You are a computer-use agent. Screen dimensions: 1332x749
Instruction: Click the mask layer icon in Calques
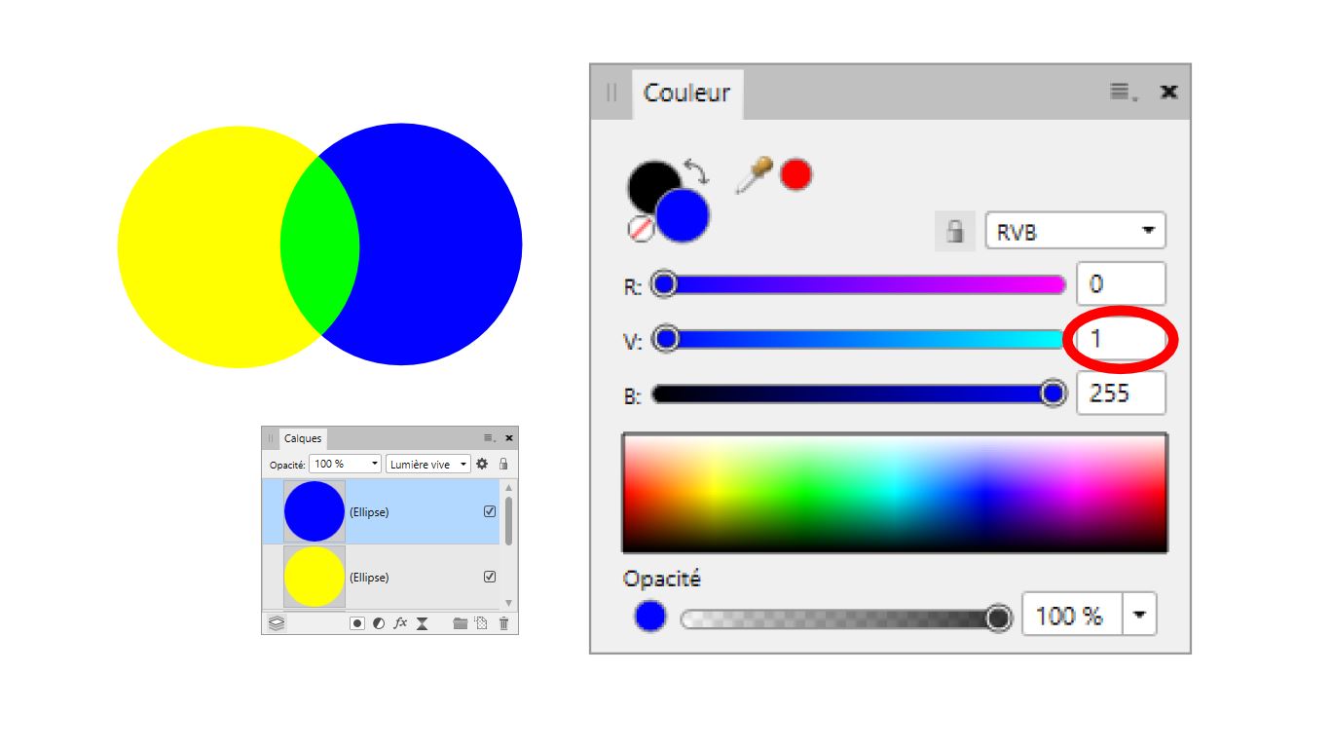pyautogui.click(x=357, y=623)
